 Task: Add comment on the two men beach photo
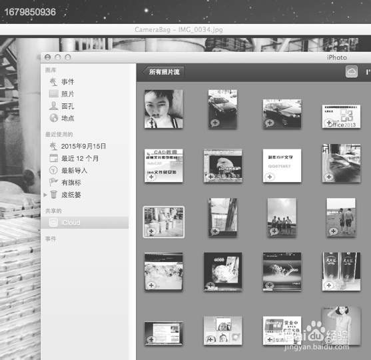pyautogui.click(x=334, y=231)
